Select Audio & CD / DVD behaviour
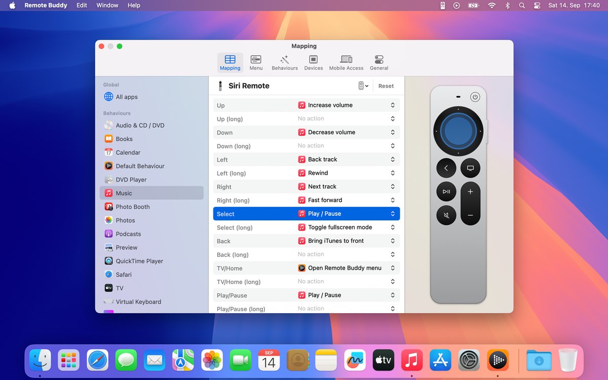 pos(151,125)
